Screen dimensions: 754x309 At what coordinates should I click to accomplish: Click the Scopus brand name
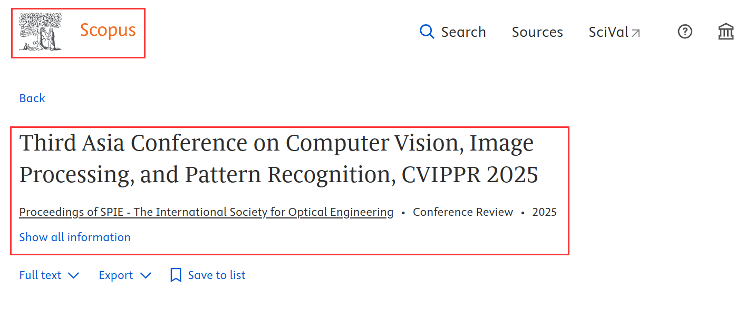(x=108, y=31)
